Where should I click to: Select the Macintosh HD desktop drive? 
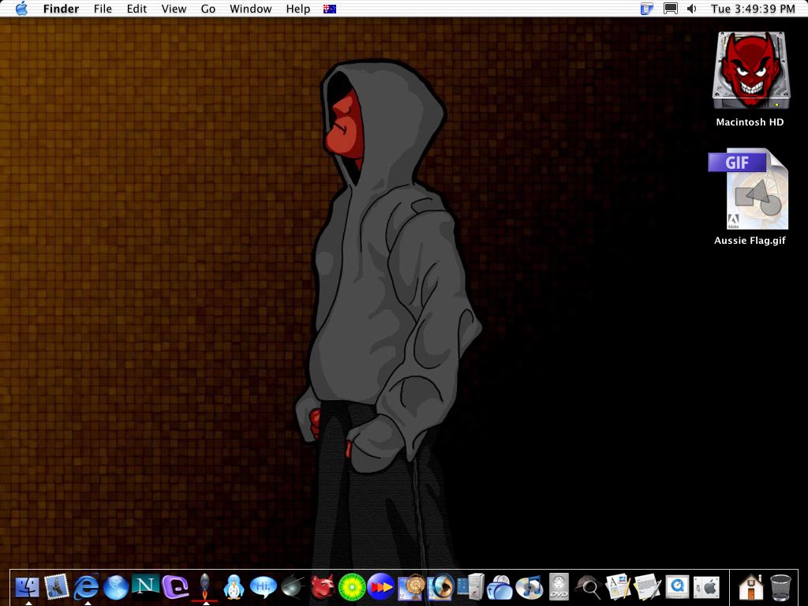click(x=750, y=80)
